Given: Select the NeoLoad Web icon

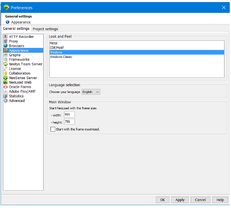Looking at the screenshot, I should 6,82.
